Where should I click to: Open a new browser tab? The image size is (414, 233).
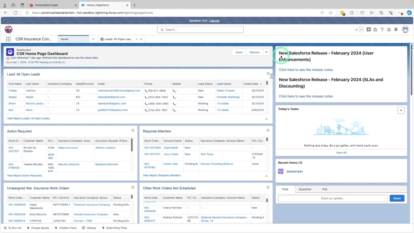135,5
